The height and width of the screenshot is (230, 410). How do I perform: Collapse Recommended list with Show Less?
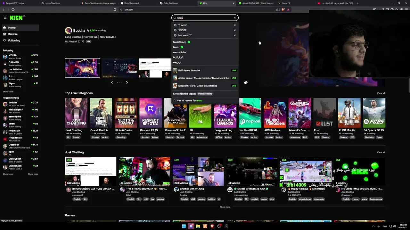pos(33,174)
